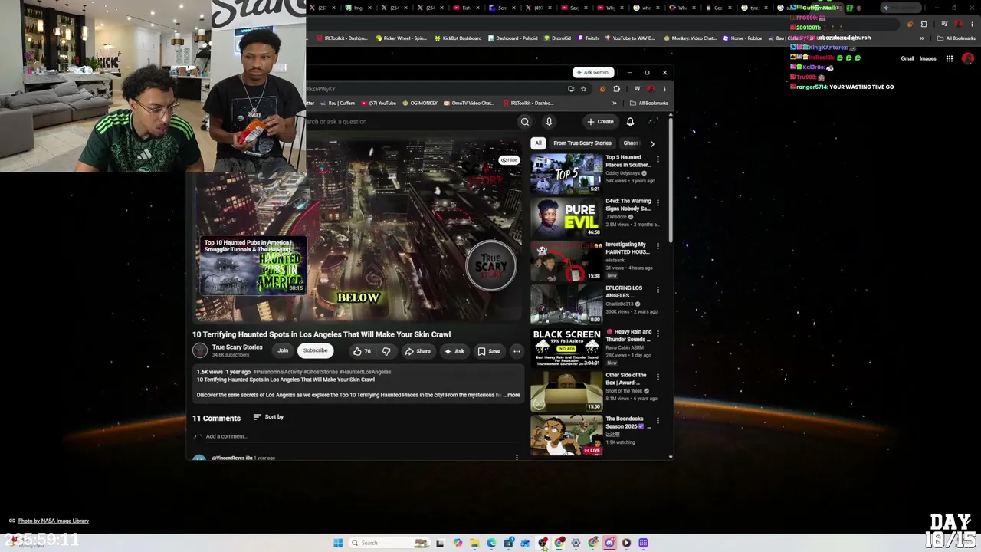Open the DistroKid bookmark in the background window

557,38
